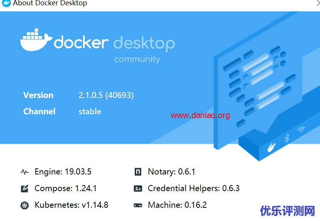Click the 'docker' wordmark text
Viewport: 320px width, 221px height.
pyautogui.click(x=81, y=42)
